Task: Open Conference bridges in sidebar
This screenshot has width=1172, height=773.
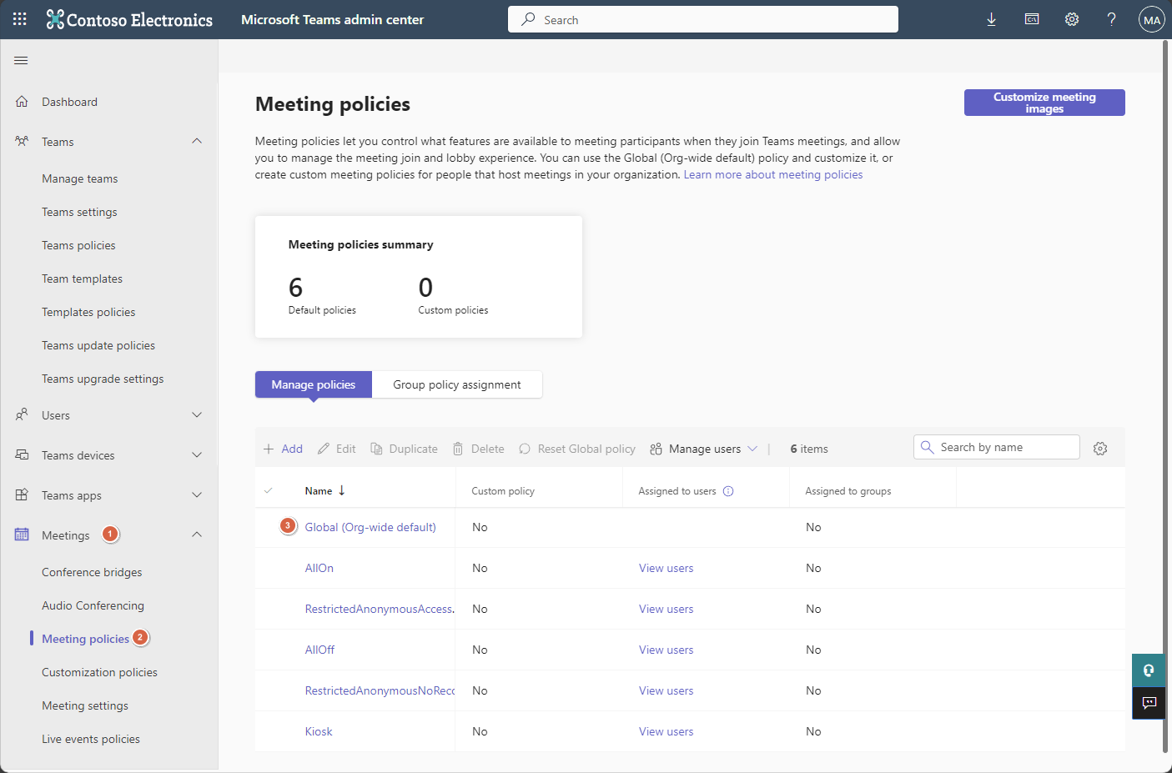Action: [x=92, y=572]
